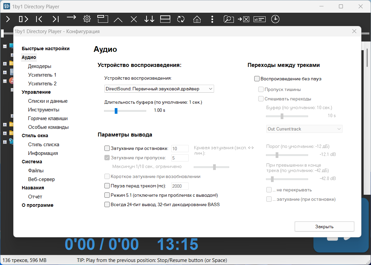Viewport: 371px width, 265px height.
Task: Toggle Затухание при пропуске checkbox
Action: coord(107,158)
